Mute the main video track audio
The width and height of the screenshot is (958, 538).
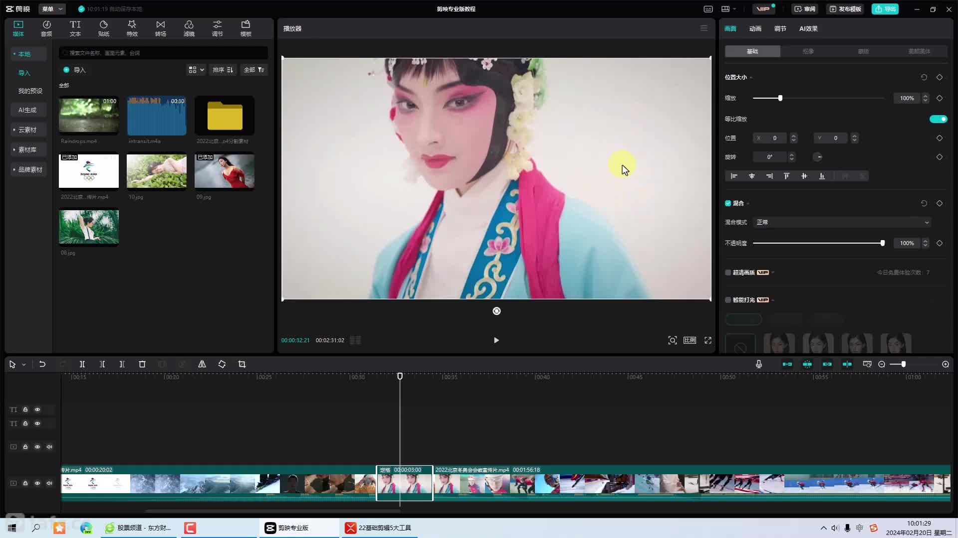[x=49, y=483]
